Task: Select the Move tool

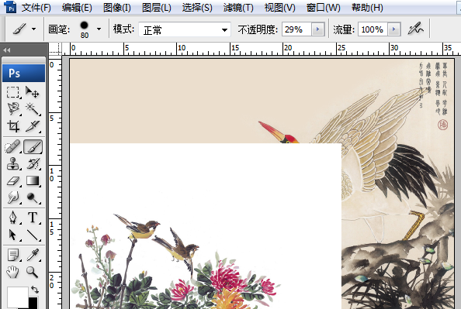Action: tap(33, 92)
